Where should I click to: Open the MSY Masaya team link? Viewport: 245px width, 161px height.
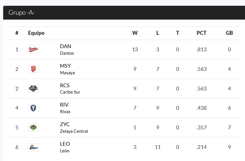[67, 69]
